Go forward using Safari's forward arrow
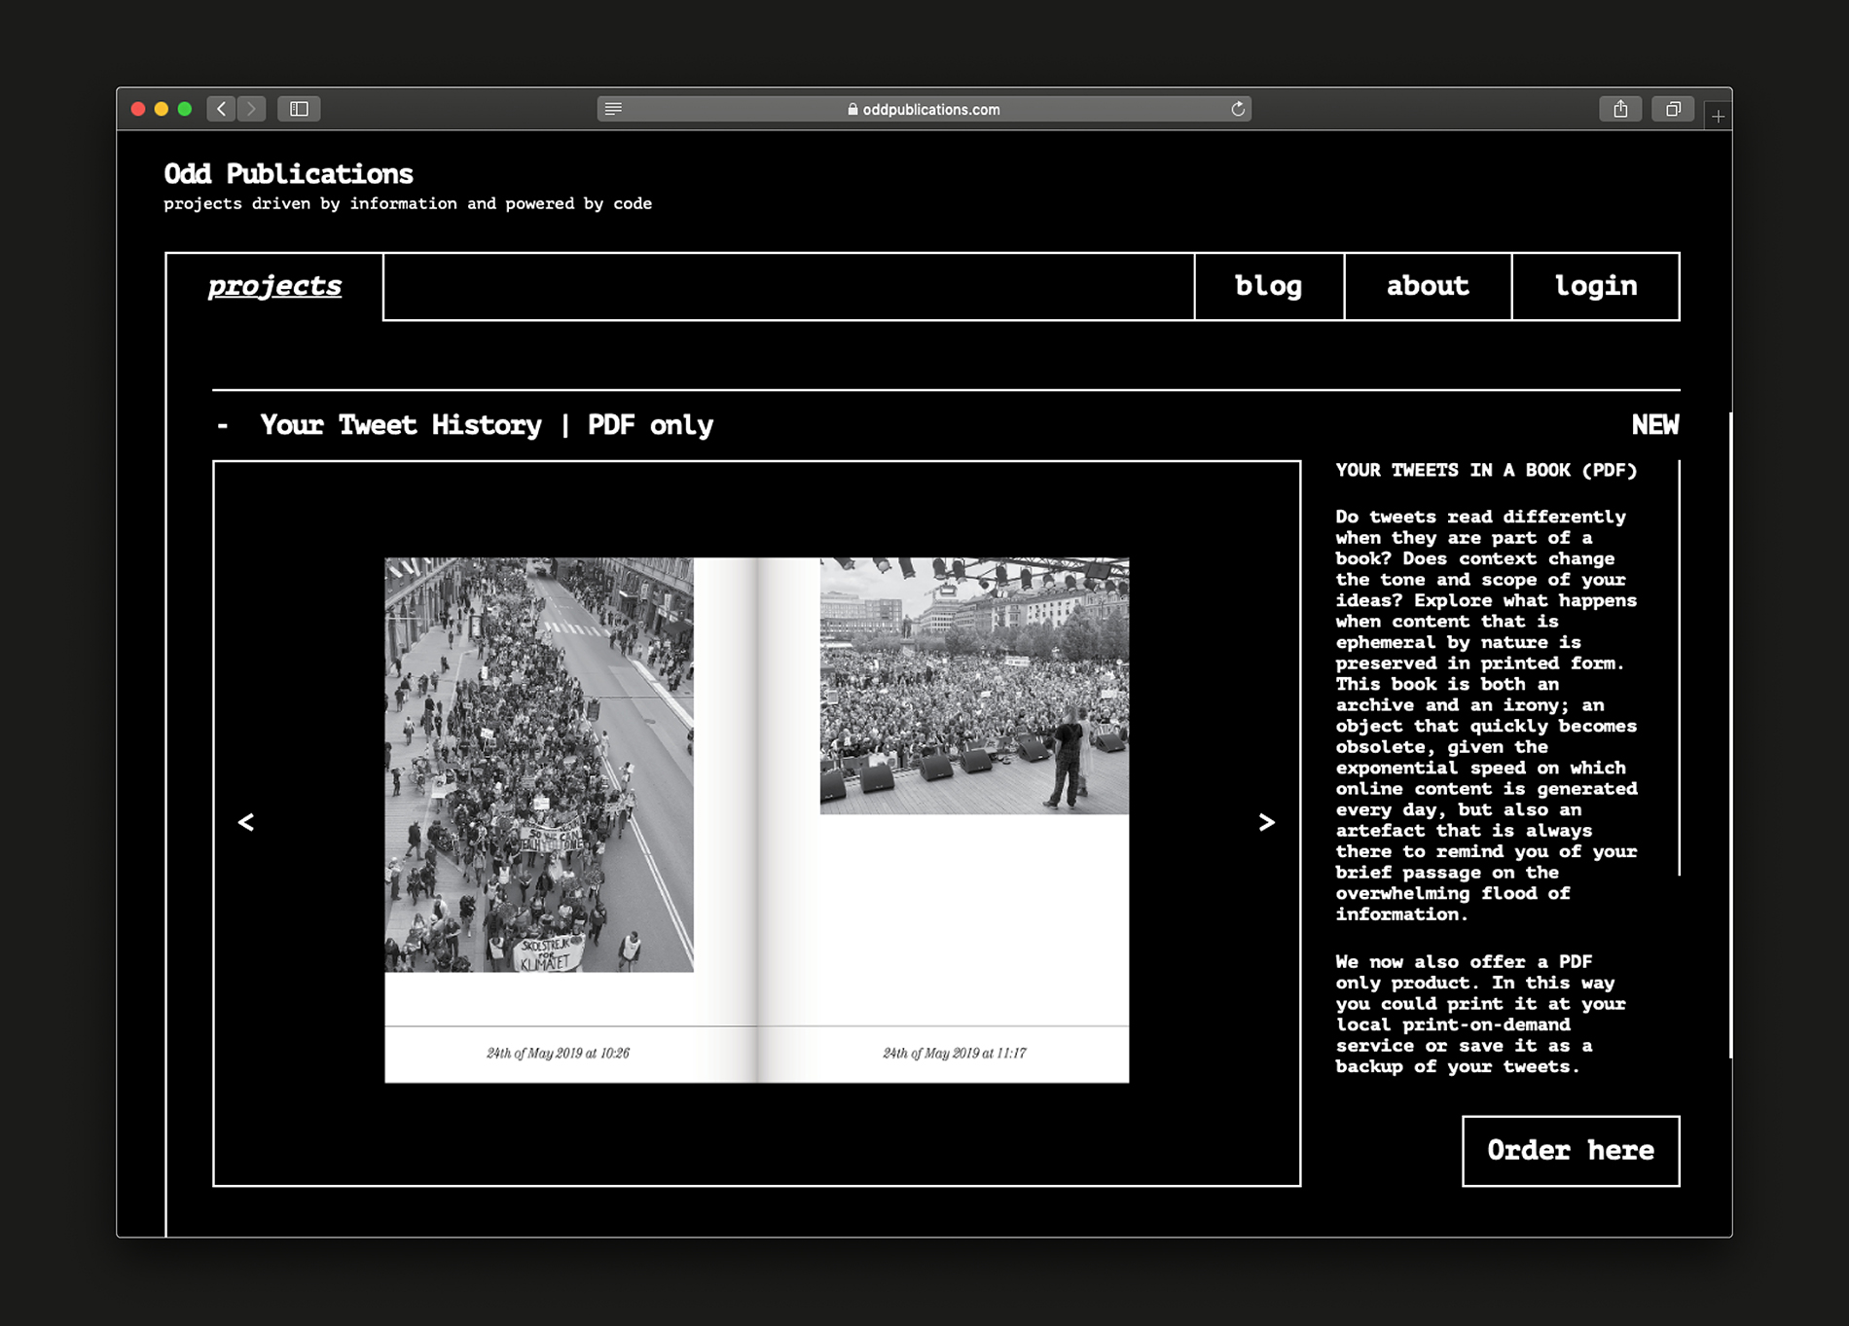The height and width of the screenshot is (1326, 1849). pyautogui.click(x=251, y=109)
